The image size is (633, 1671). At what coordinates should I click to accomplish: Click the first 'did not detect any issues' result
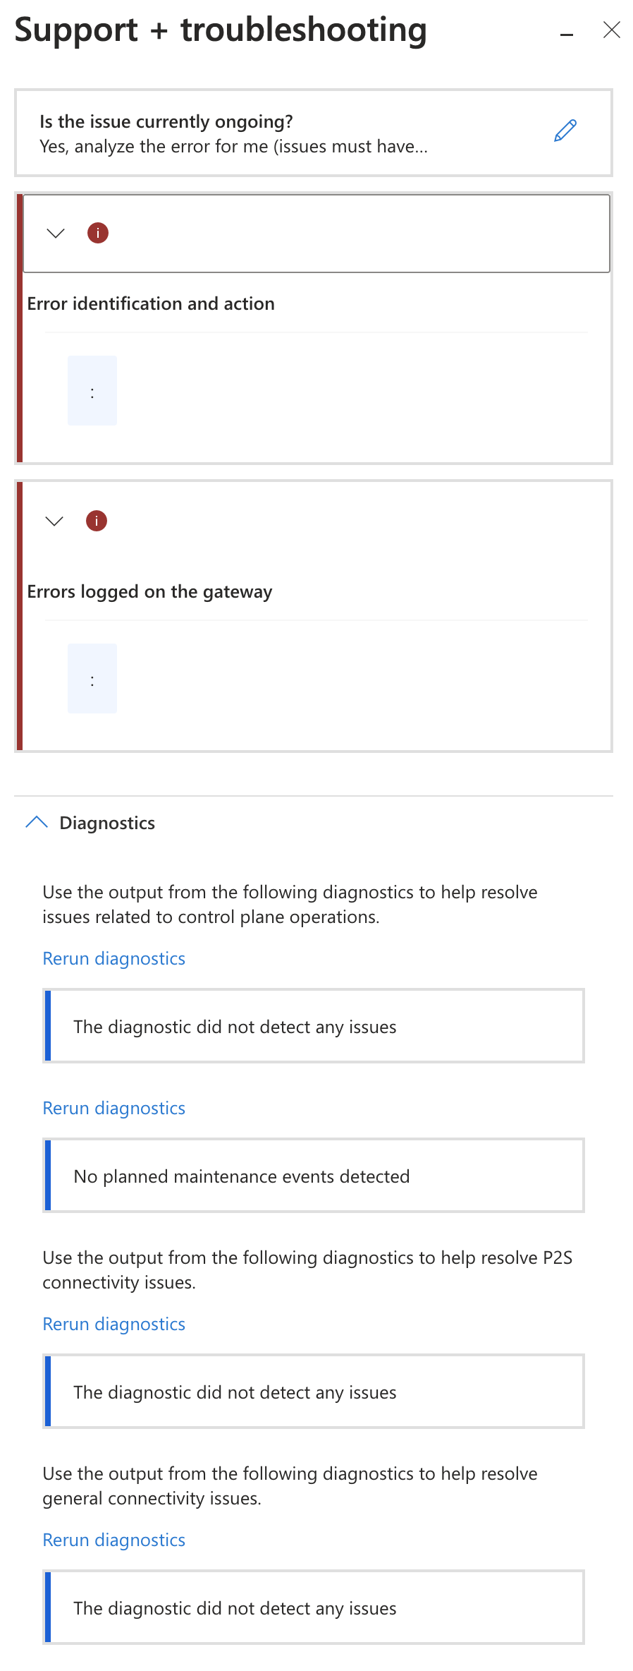[x=314, y=1026]
